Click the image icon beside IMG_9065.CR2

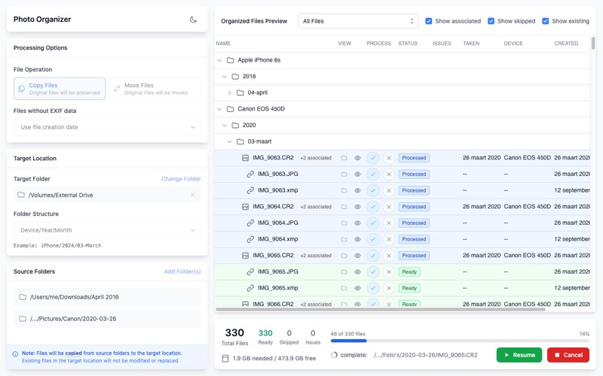(x=246, y=256)
